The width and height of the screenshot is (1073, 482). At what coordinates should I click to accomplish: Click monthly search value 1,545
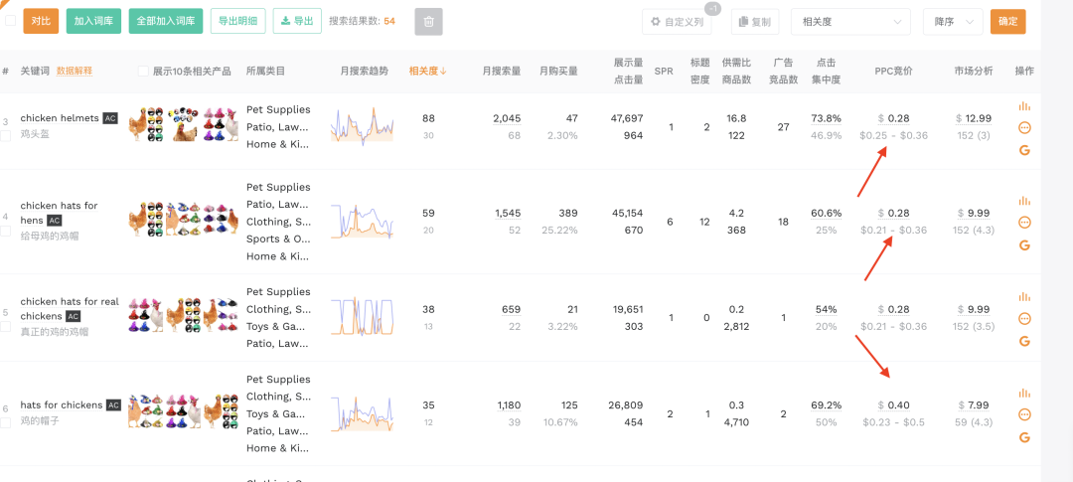click(x=508, y=214)
